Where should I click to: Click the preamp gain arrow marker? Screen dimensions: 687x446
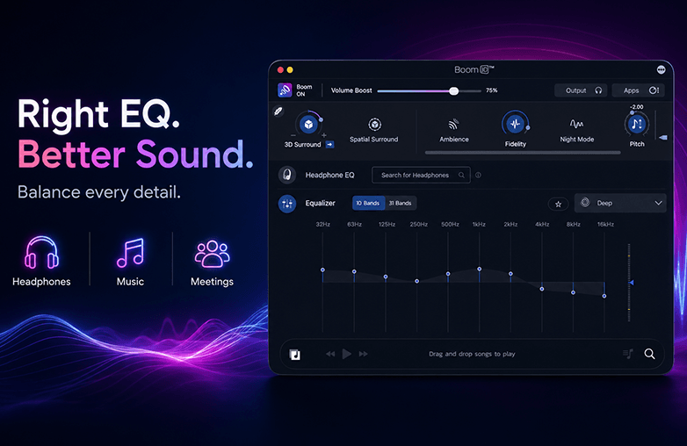[632, 283]
